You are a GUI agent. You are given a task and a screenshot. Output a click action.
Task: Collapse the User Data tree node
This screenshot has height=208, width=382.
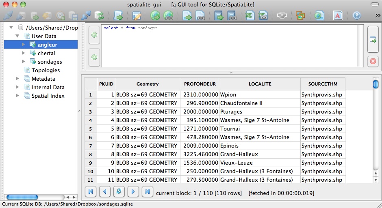point(17,36)
